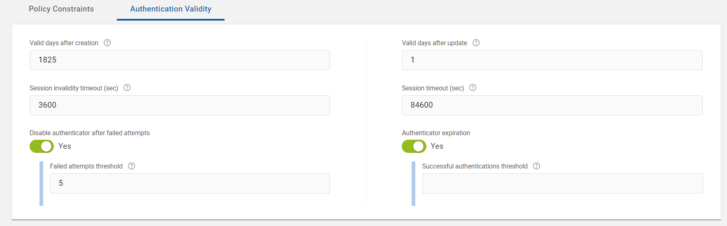Click the 'Disable authenticator after failed attempts' label

(90, 133)
